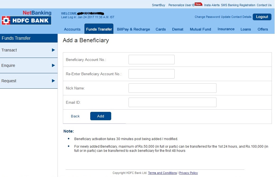Open the Terms and Conditions page
This screenshot has width=278, height=177.
[x=162, y=173]
